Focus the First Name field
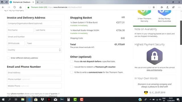182x102 pixels. pyautogui.click(x=20, y=30)
